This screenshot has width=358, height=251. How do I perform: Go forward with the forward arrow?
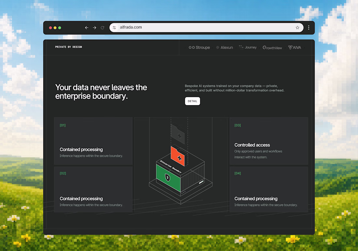click(x=94, y=28)
